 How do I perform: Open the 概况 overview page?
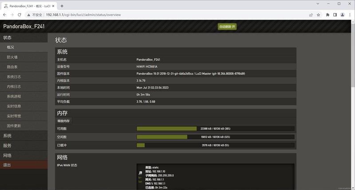point(24,47)
